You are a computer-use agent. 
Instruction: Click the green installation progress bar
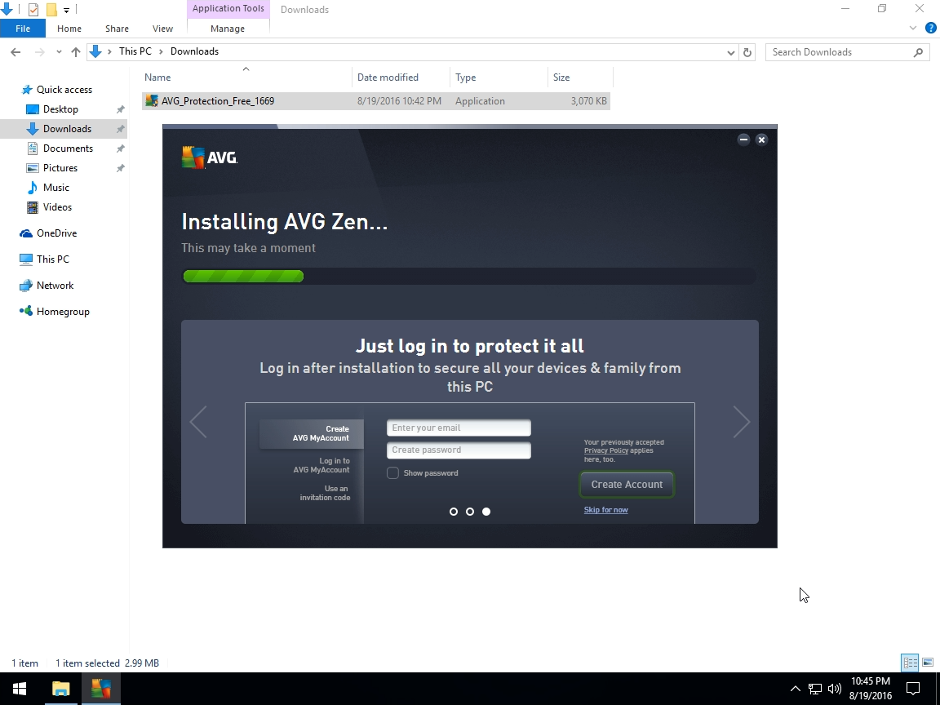(x=243, y=277)
